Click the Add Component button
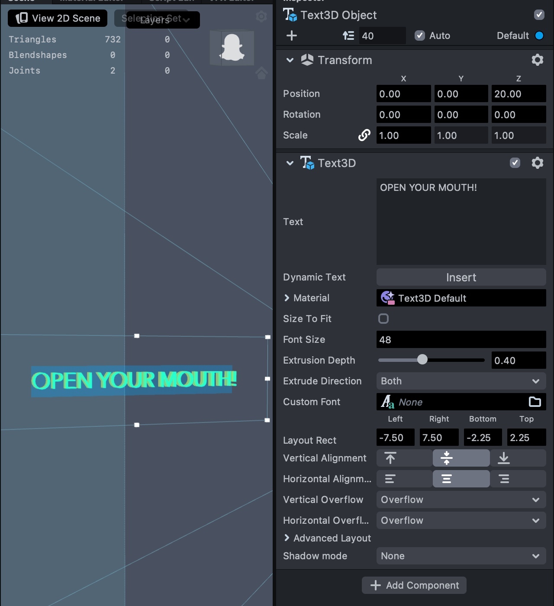The height and width of the screenshot is (606, 554). (x=414, y=585)
